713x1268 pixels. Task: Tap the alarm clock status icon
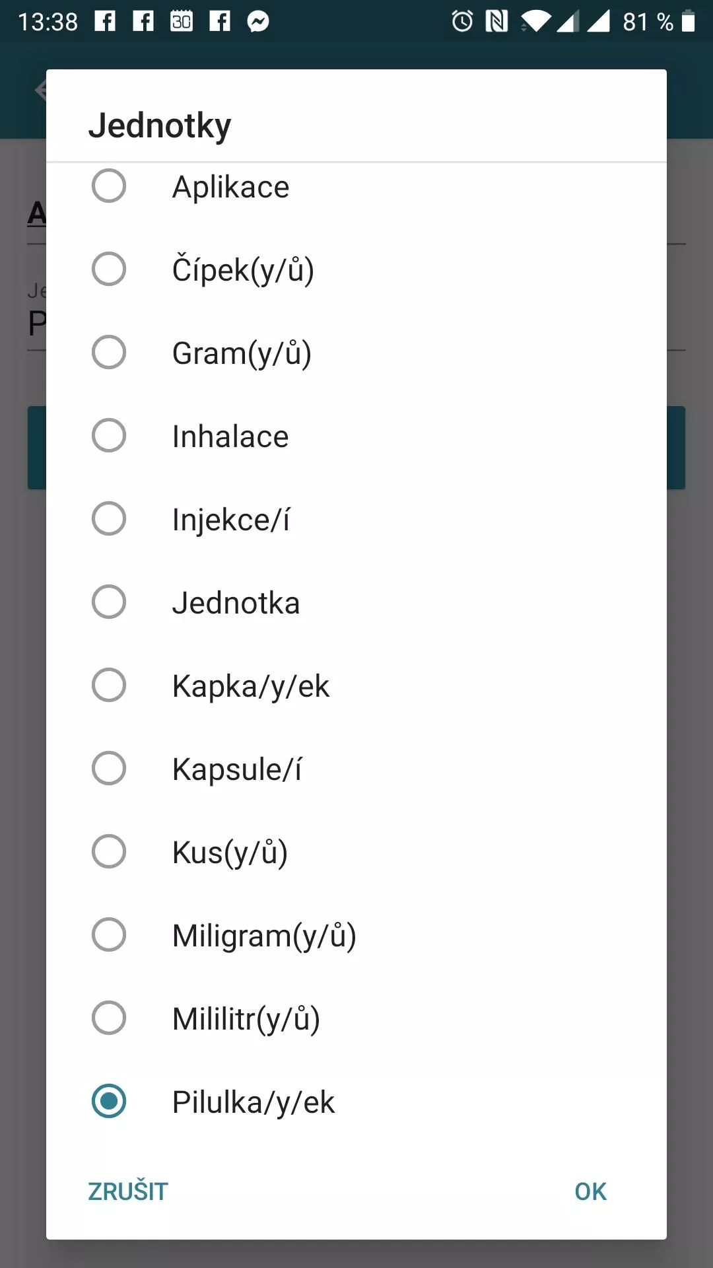click(x=462, y=22)
